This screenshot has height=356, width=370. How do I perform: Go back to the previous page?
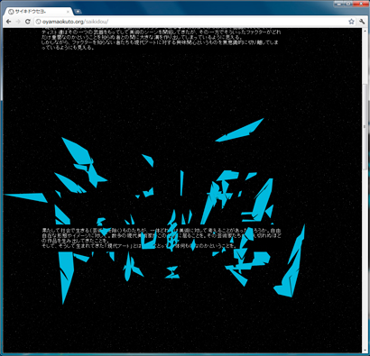pyautogui.click(x=8, y=22)
